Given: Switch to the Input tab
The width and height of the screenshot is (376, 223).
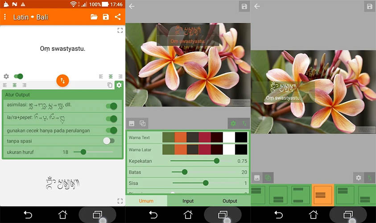Looking at the screenshot, I should pyautogui.click(x=188, y=201).
